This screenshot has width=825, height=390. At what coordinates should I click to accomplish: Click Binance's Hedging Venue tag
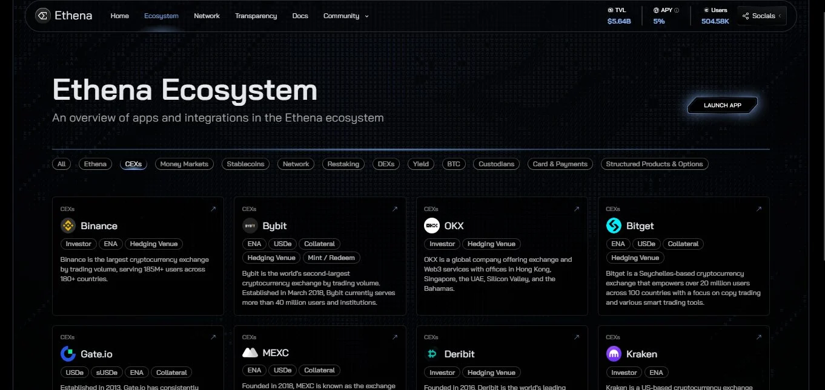154,244
